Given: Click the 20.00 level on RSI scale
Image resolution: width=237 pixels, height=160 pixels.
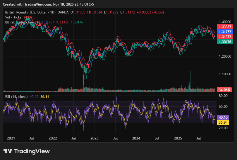Looking at the screenshot, I should click(x=224, y=128).
